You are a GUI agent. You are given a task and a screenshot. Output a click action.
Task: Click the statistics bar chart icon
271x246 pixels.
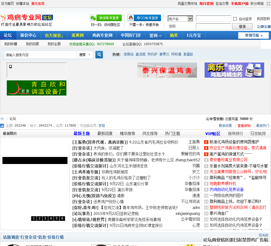[x=2, y=126]
